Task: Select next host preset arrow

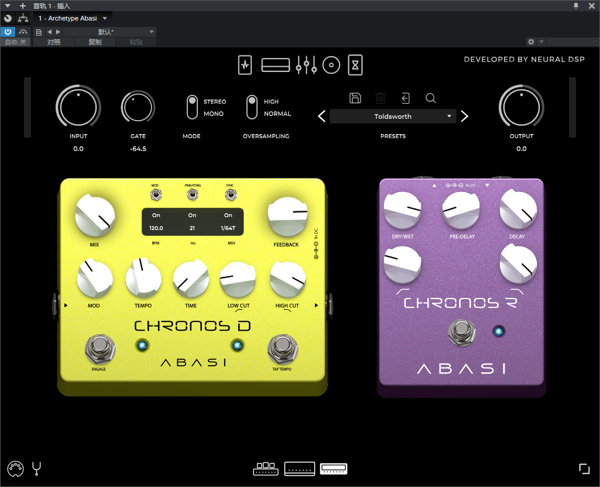Action: (x=58, y=32)
